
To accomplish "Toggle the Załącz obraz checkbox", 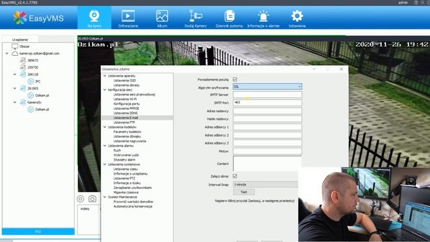I will coord(234,176).
